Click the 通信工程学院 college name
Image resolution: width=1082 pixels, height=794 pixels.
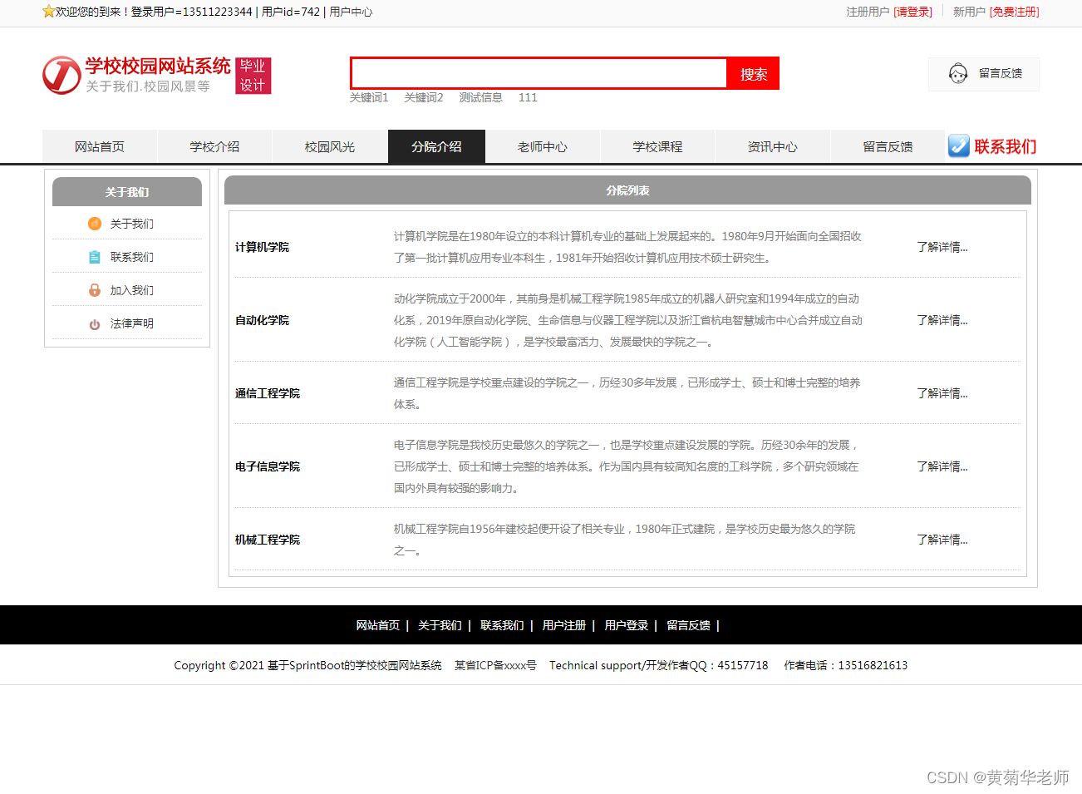[268, 393]
